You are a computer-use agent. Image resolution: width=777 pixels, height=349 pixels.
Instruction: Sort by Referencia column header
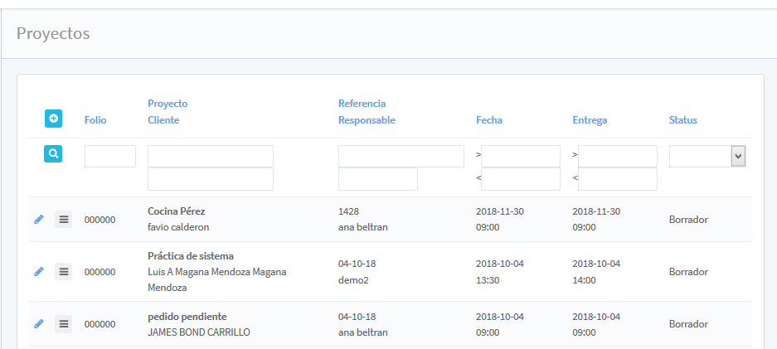(362, 104)
